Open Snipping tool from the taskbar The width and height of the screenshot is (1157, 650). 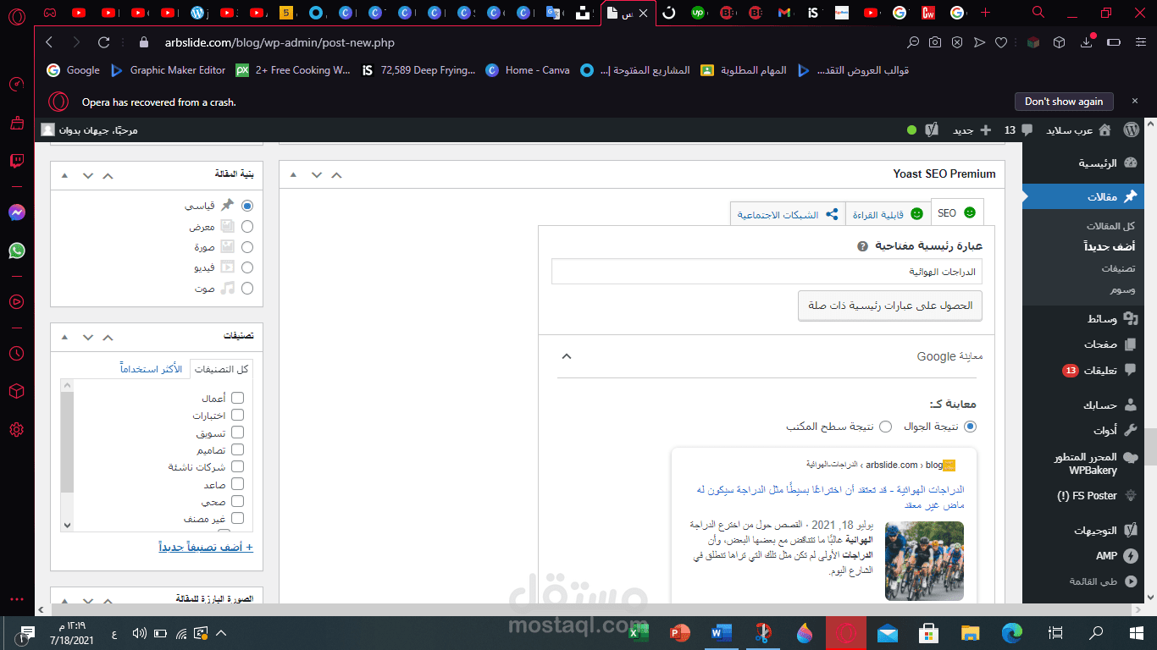[763, 632]
